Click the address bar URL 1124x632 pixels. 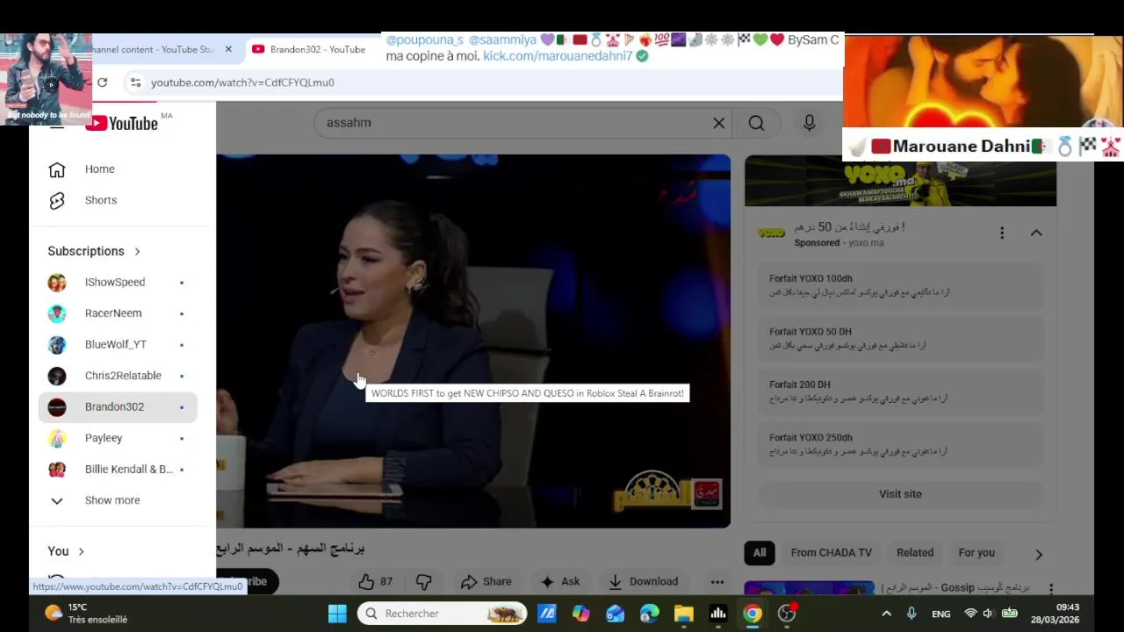point(242,83)
